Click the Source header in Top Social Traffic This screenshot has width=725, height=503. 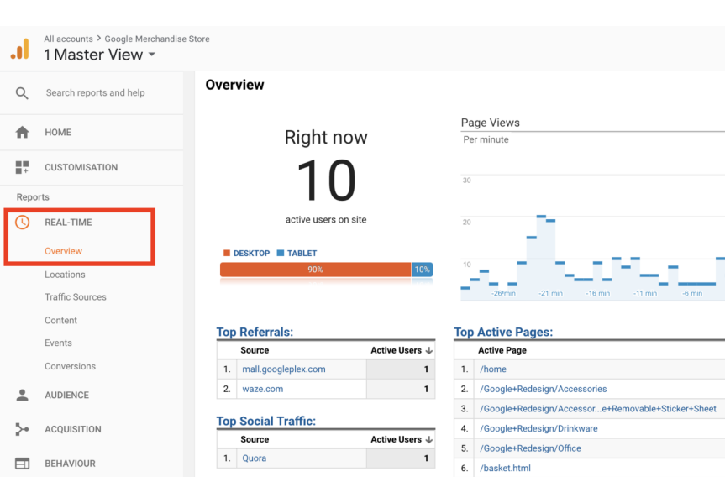click(255, 440)
